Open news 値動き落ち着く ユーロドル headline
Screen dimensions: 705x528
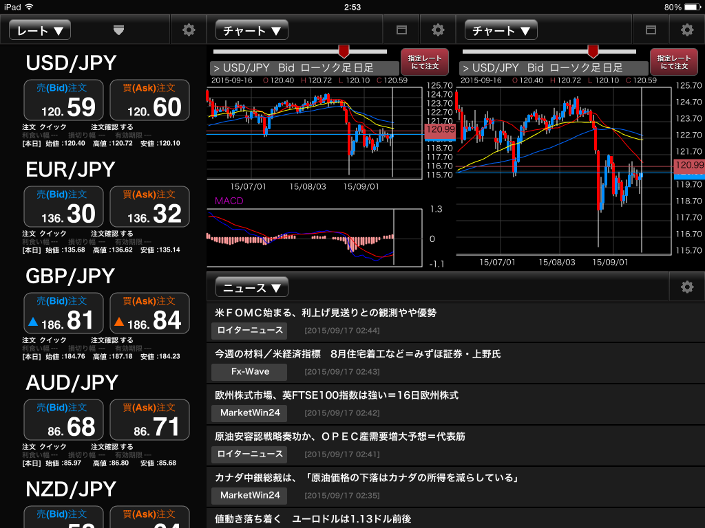313,519
